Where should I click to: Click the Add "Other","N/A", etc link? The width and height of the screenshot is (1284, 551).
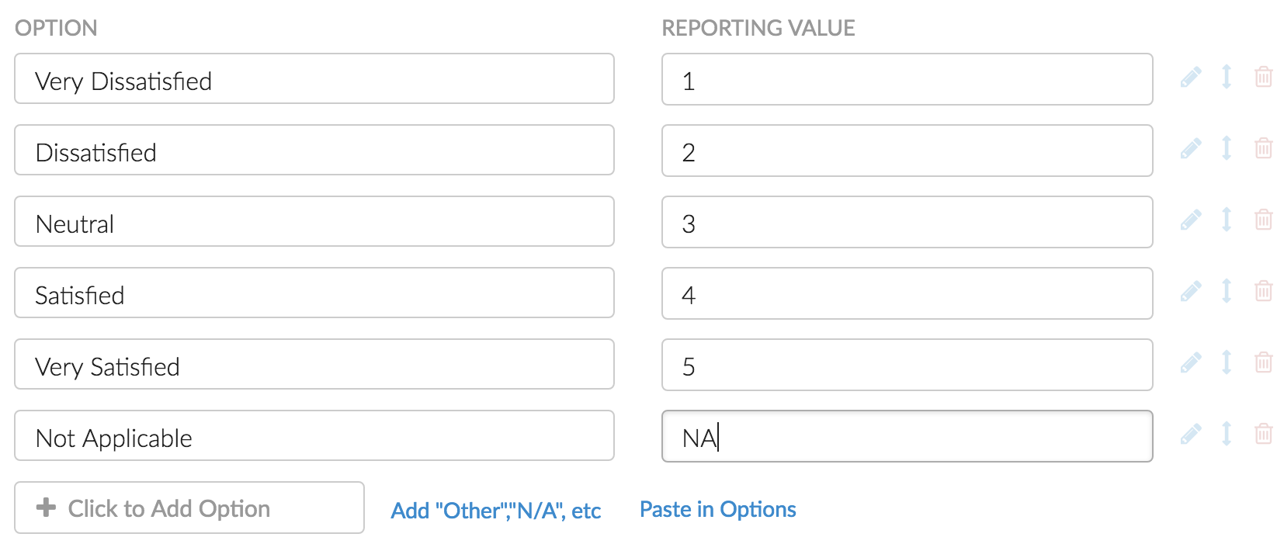[495, 511]
